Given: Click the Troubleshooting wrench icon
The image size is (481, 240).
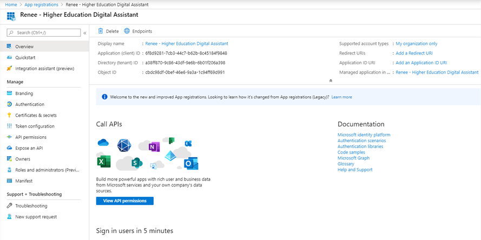Looking at the screenshot, I should pos(9,206).
